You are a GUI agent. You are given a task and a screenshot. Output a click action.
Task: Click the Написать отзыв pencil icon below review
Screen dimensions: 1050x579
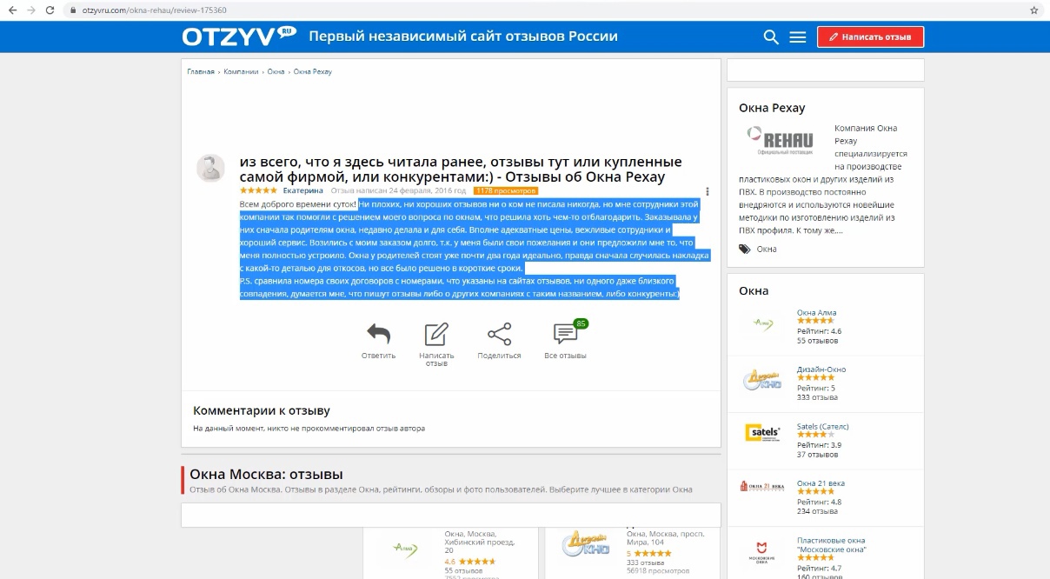click(436, 335)
